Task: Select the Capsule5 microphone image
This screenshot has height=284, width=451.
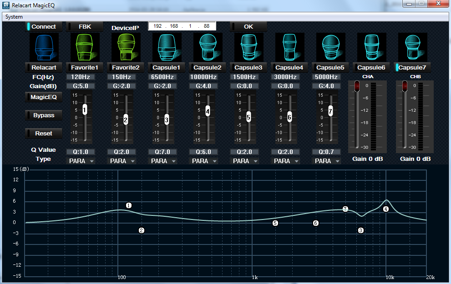Action: pyautogui.click(x=331, y=47)
